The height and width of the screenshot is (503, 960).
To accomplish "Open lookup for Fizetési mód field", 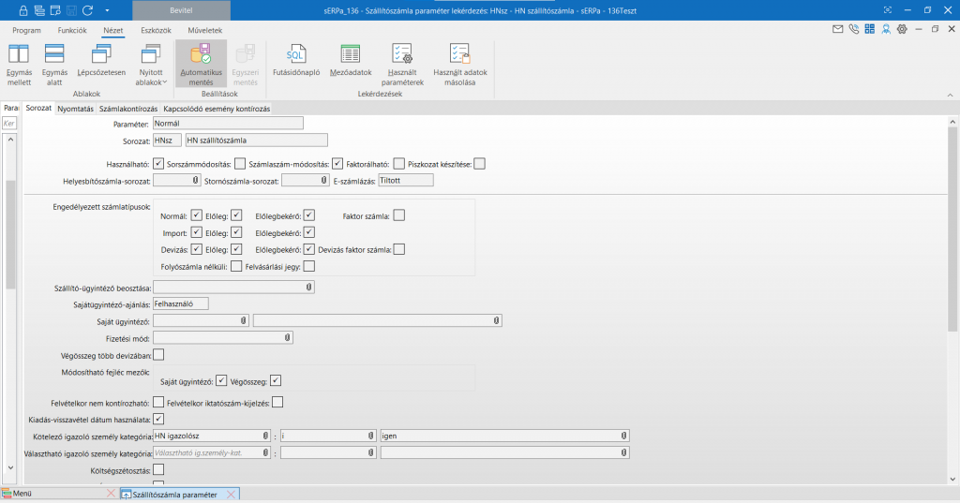I will click(x=288, y=337).
